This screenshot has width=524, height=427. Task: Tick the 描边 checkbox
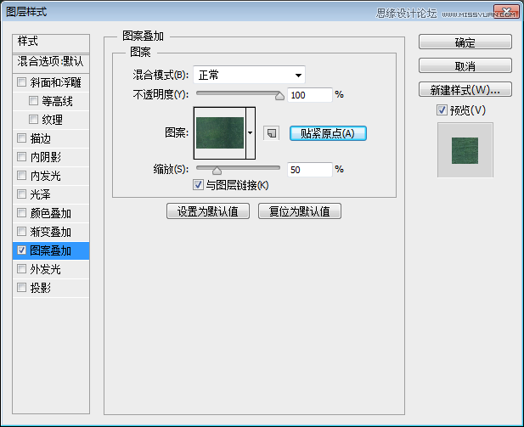point(22,138)
